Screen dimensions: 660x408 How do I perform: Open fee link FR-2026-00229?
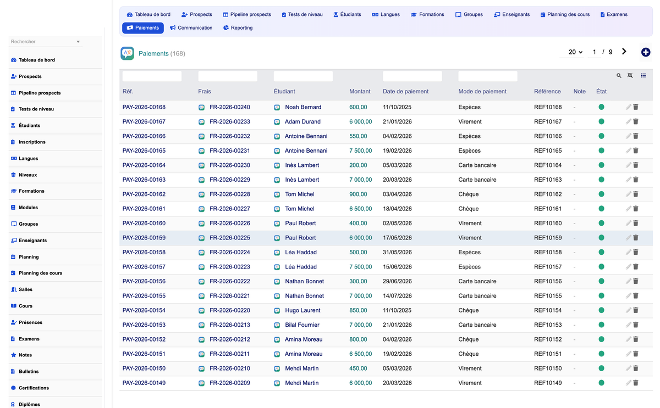point(230,180)
